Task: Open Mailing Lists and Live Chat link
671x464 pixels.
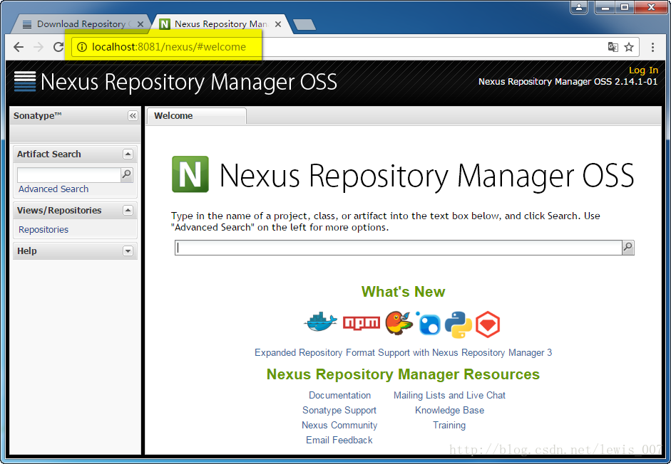Action: click(x=449, y=395)
